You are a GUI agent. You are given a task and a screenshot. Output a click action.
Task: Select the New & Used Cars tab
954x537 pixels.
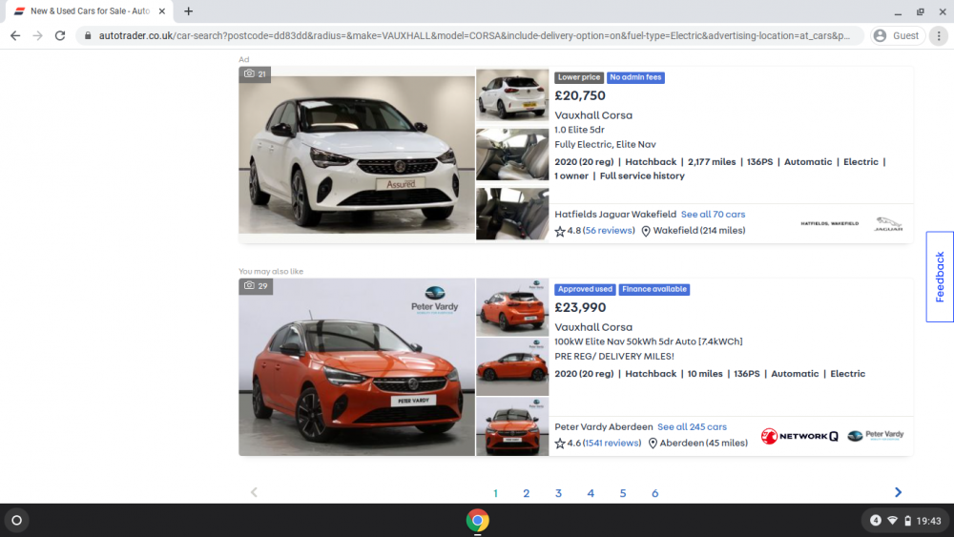coord(90,10)
